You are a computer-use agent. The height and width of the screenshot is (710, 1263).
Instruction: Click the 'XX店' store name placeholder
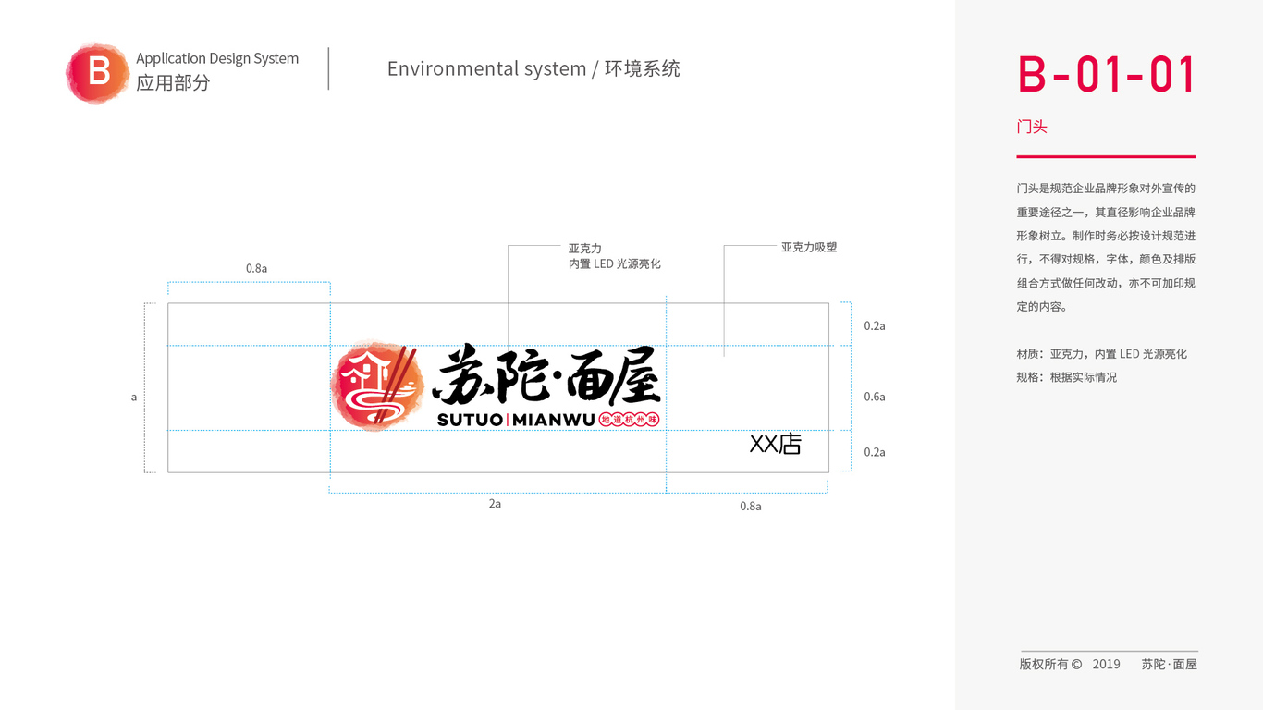point(775,444)
